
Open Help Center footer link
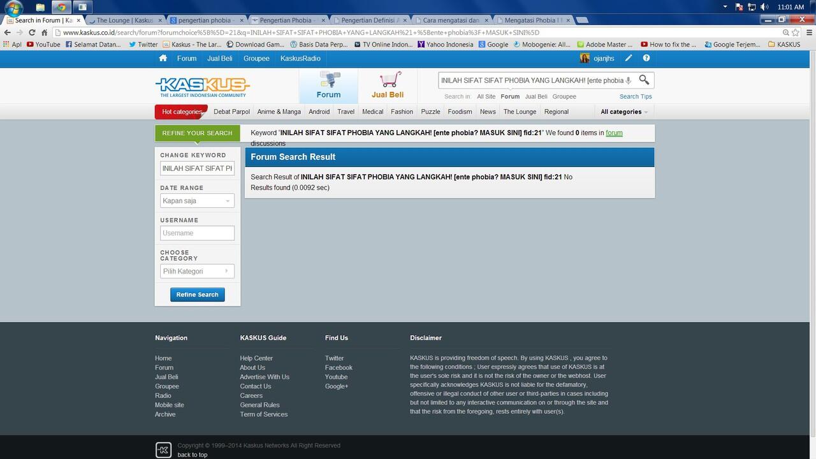[256, 358]
